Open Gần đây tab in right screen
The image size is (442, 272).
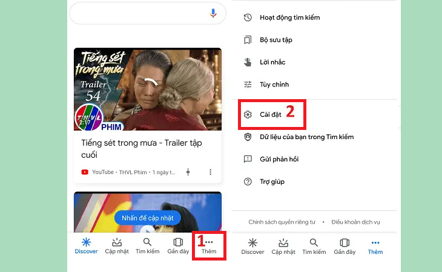(345, 246)
